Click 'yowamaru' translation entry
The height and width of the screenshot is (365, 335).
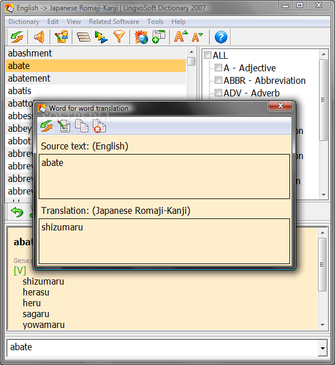tap(44, 325)
